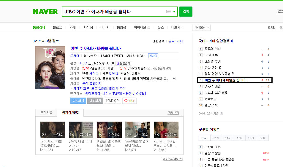Select the 뉴스 tab
The width and height of the screenshot is (283, 167).
[x=161, y=27]
